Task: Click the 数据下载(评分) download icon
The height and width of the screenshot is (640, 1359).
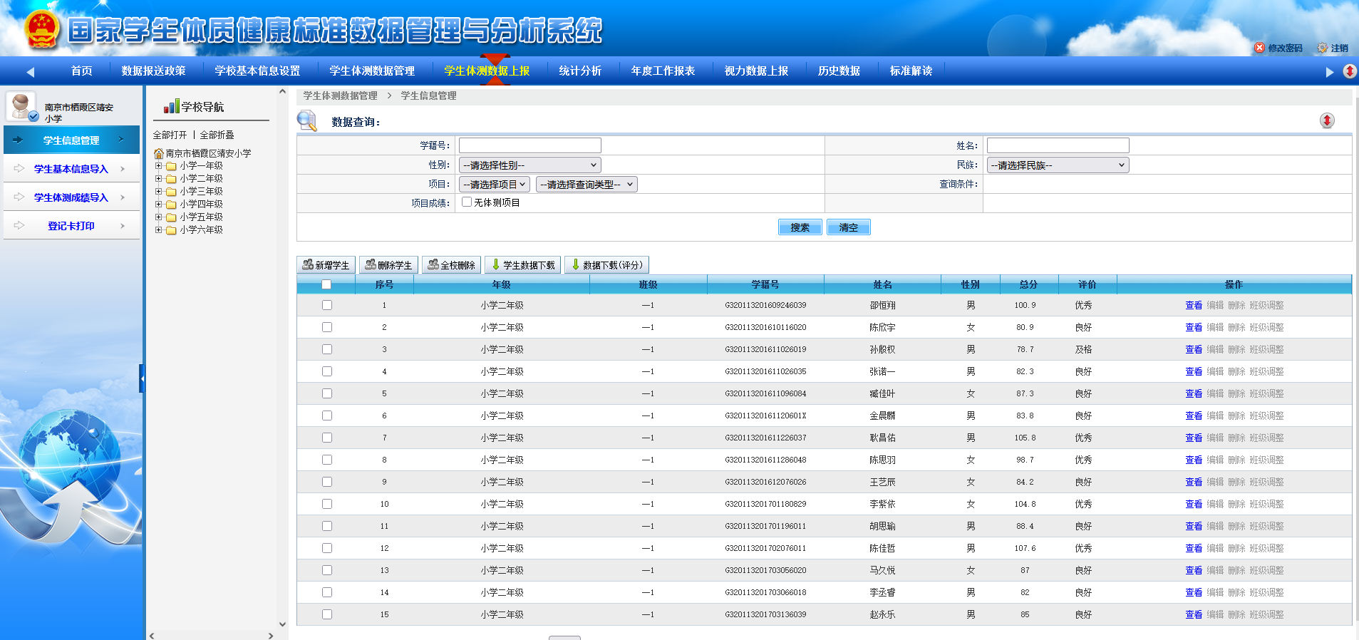Action: point(576,264)
